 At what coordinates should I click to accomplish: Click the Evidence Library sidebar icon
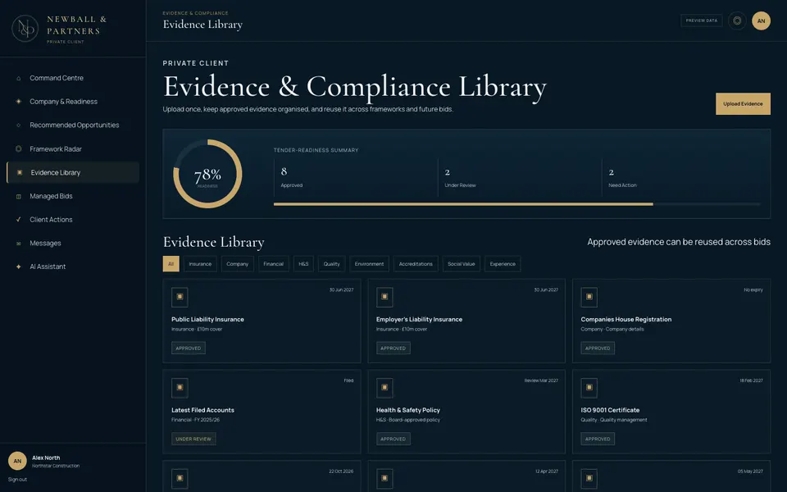(x=20, y=172)
